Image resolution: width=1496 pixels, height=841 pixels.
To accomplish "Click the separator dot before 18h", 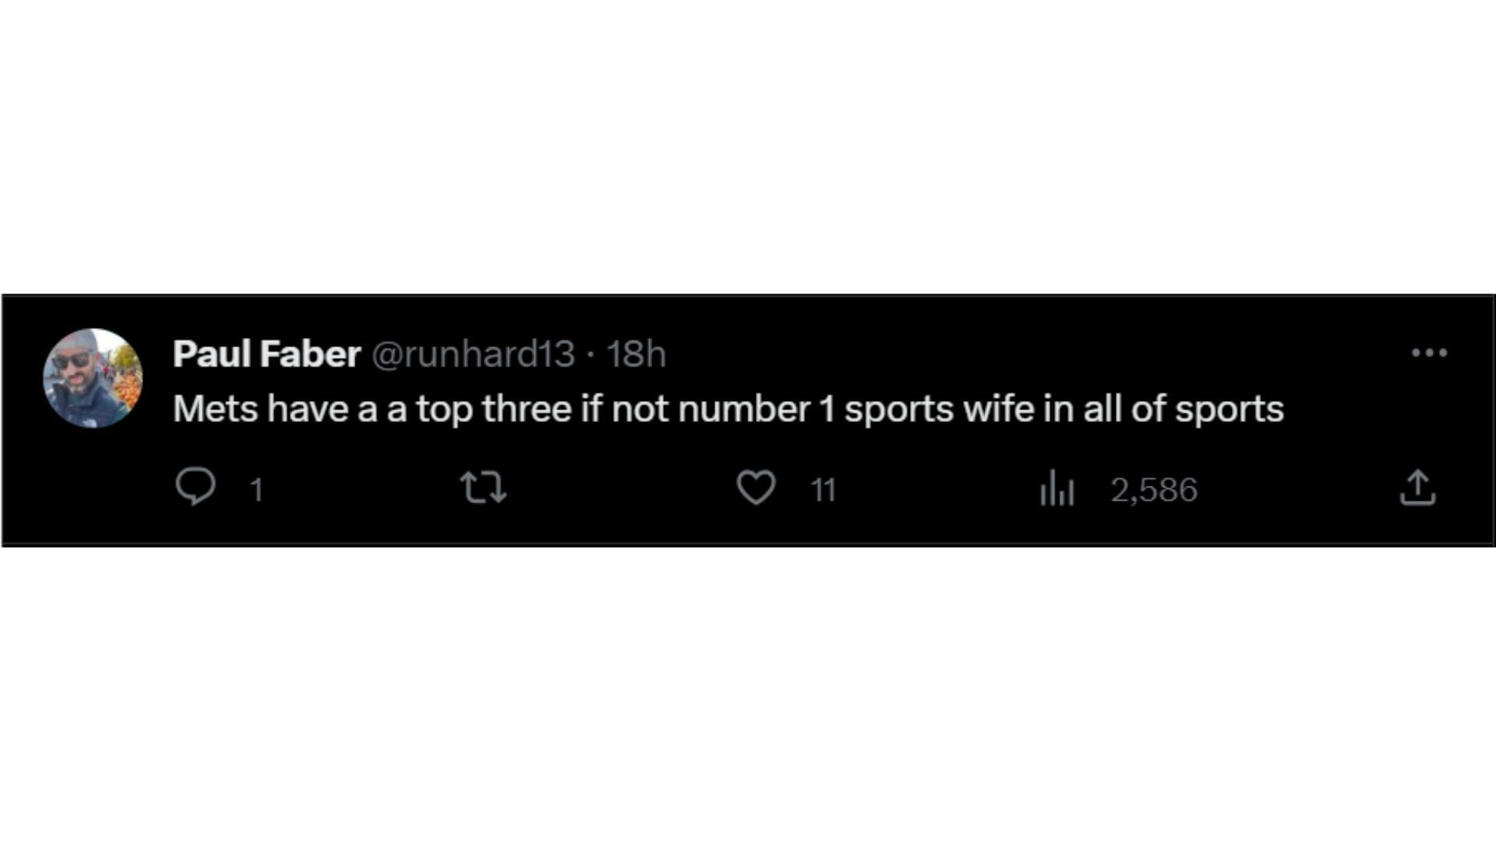I will [x=590, y=355].
